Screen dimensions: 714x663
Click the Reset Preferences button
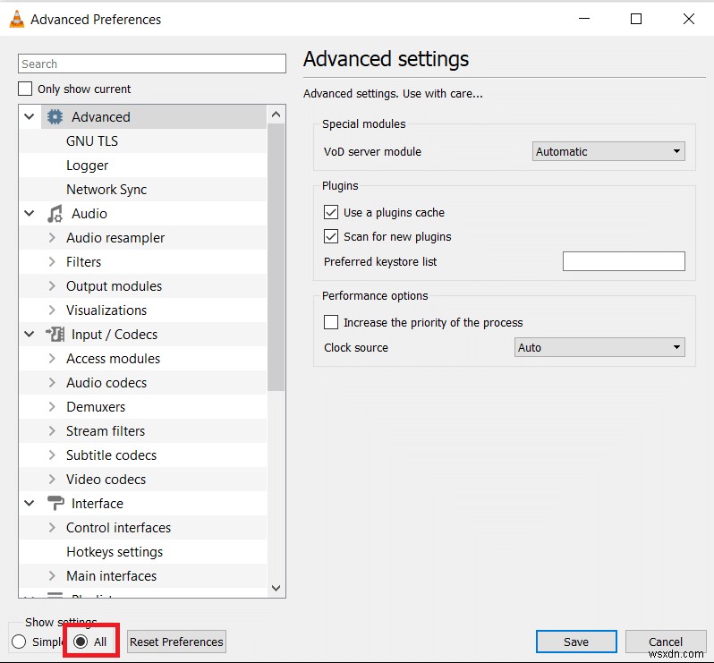[176, 642]
